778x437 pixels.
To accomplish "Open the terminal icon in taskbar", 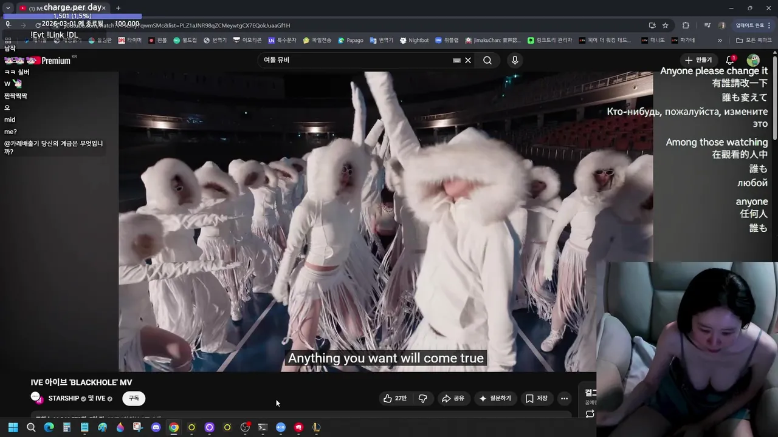I will coord(263,427).
